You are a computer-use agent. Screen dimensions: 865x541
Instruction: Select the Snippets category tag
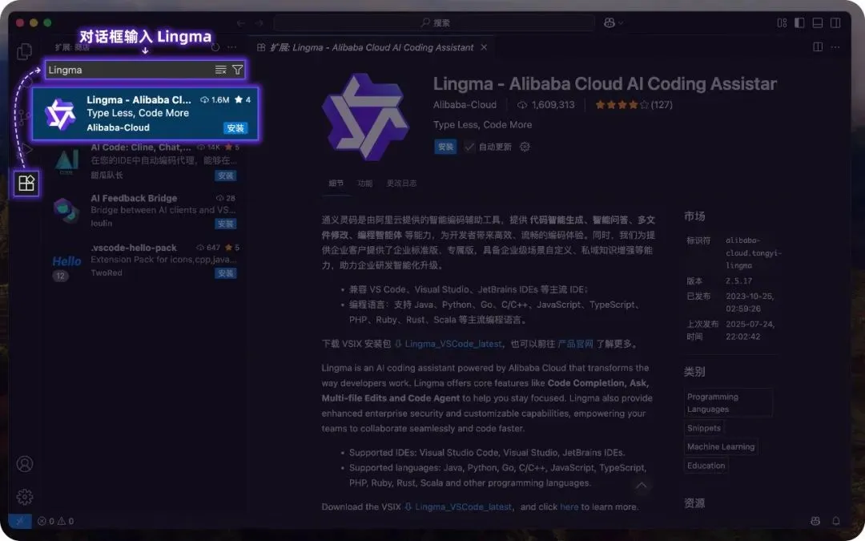point(703,428)
